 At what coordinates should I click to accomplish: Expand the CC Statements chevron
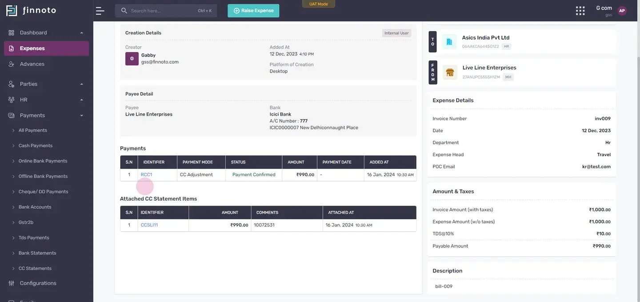click(13, 269)
